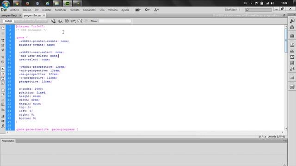Click the globe Preview in Browser icon

tap(61, 21)
